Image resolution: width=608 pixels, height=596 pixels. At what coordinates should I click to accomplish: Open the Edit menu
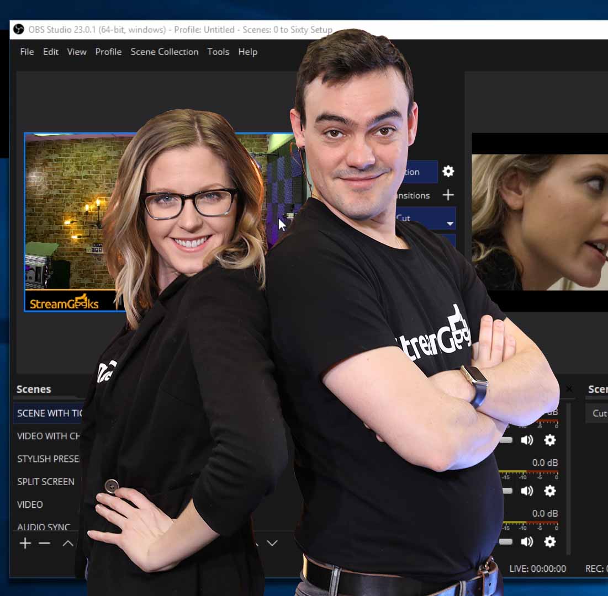coord(51,51)
